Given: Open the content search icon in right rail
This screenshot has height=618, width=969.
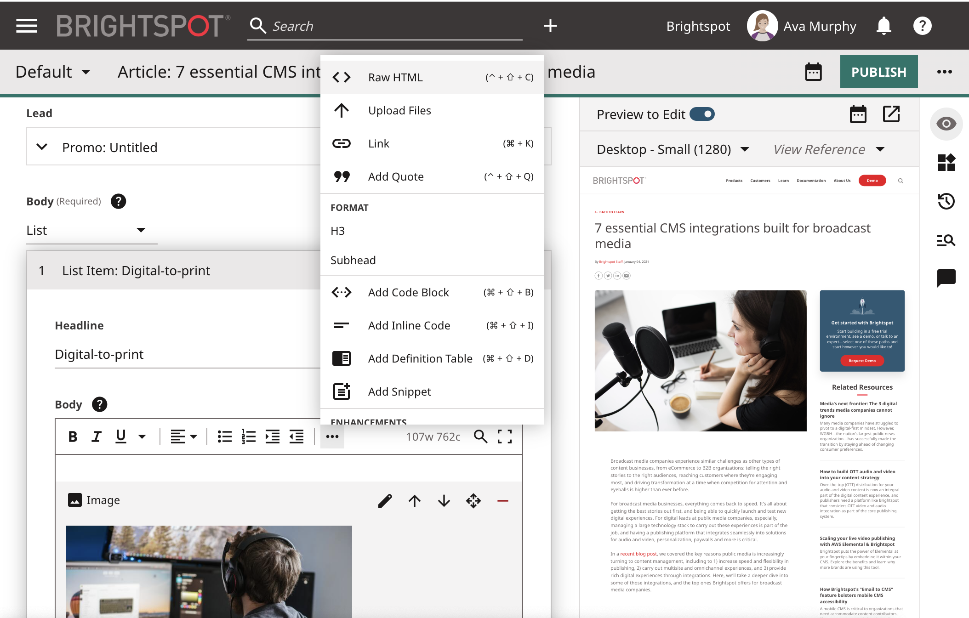Looking at the screenshot, I should coord(946,240).
